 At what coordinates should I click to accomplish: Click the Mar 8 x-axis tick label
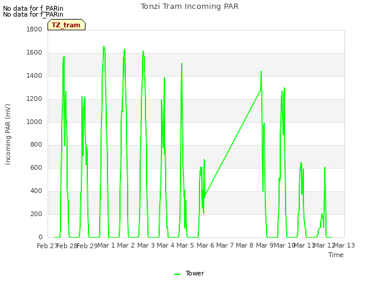[x=245, y=245]
